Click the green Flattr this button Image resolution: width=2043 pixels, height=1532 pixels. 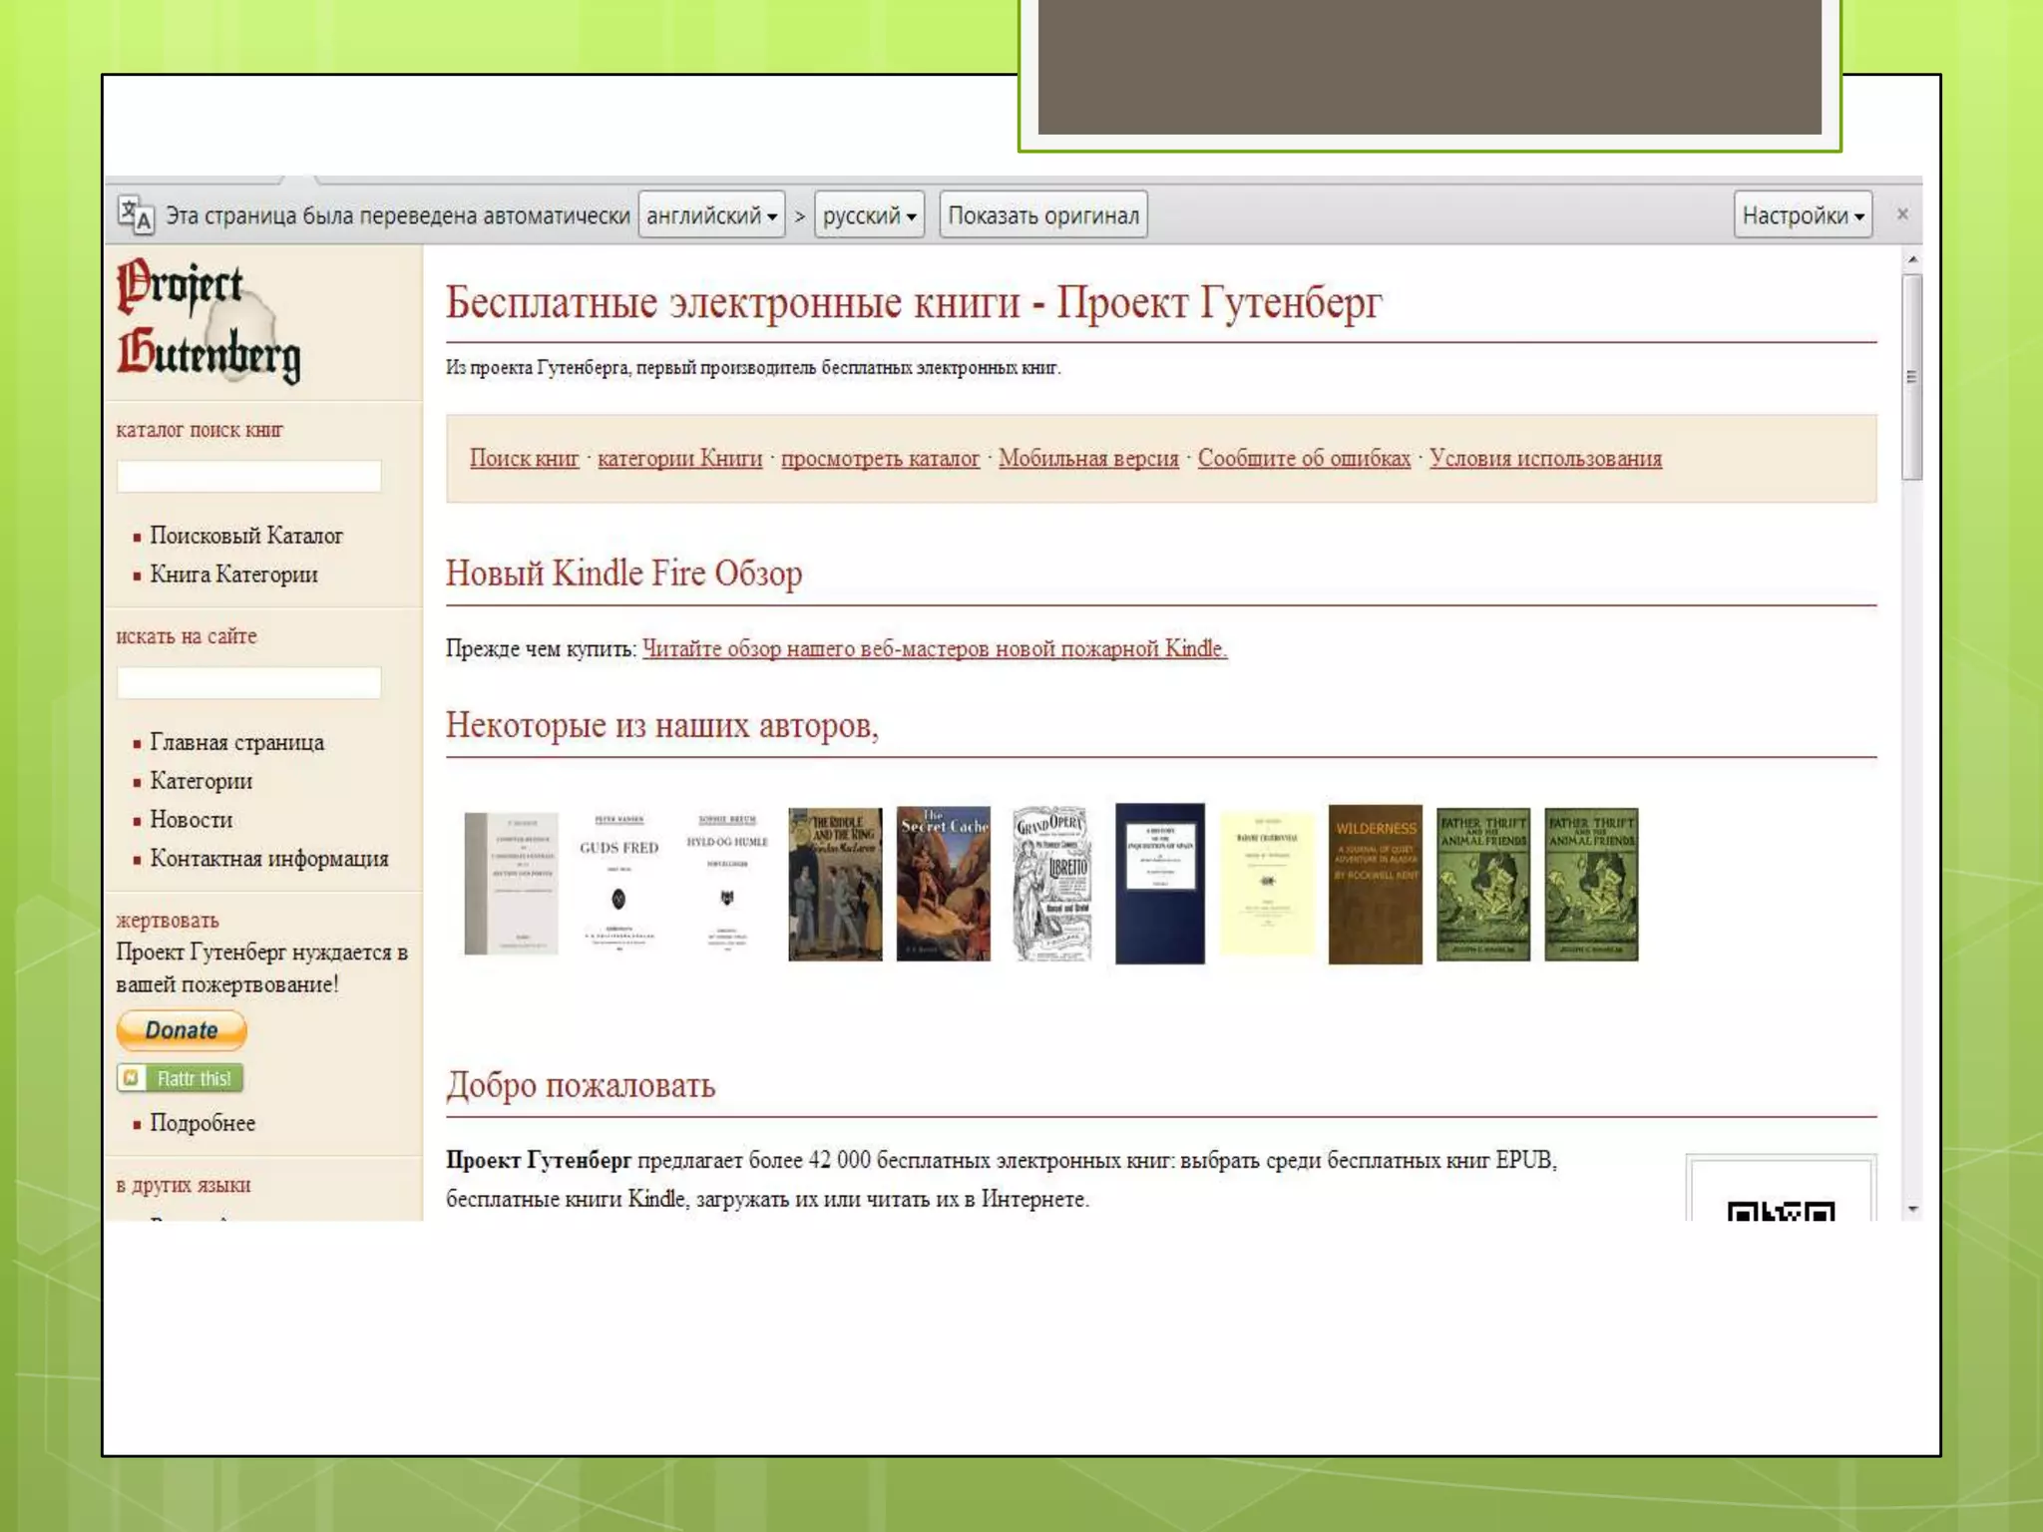pos(181,1078)
